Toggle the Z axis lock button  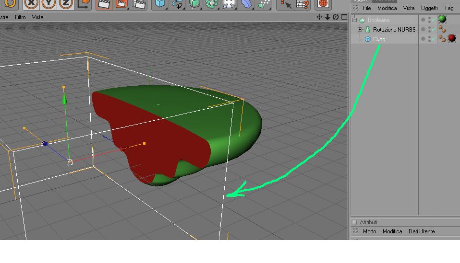(66, 4)
